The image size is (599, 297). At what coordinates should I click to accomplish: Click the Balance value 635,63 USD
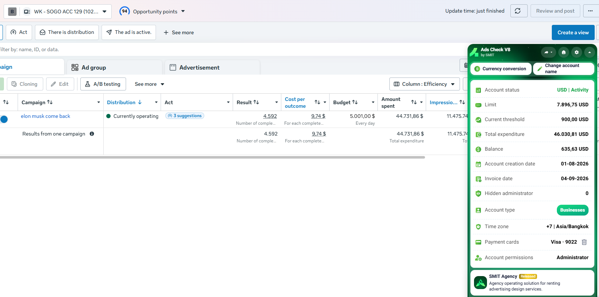point(575,149)
